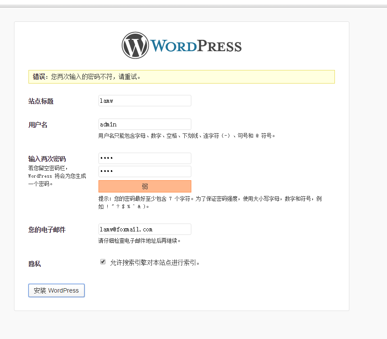The width and height of the screenshot is (387, 339).
Task: Click the 站点标题 label
Action: tap(41, 101)
